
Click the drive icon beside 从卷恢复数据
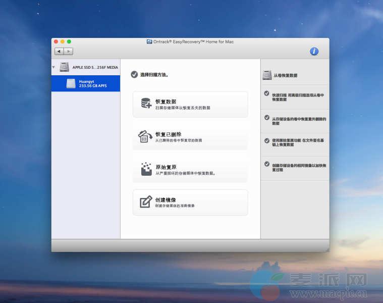tap(267, 75)
